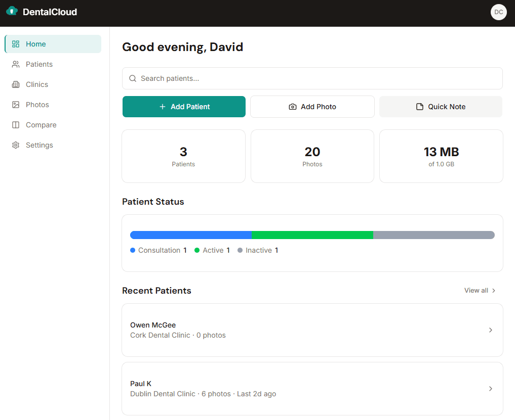Select the Patients icon in the sidebar

point(16,64)
